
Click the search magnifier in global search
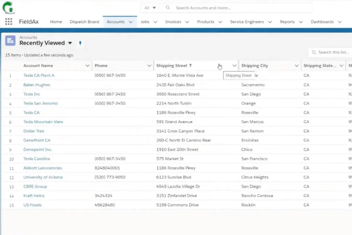click(x=168, y=8)
